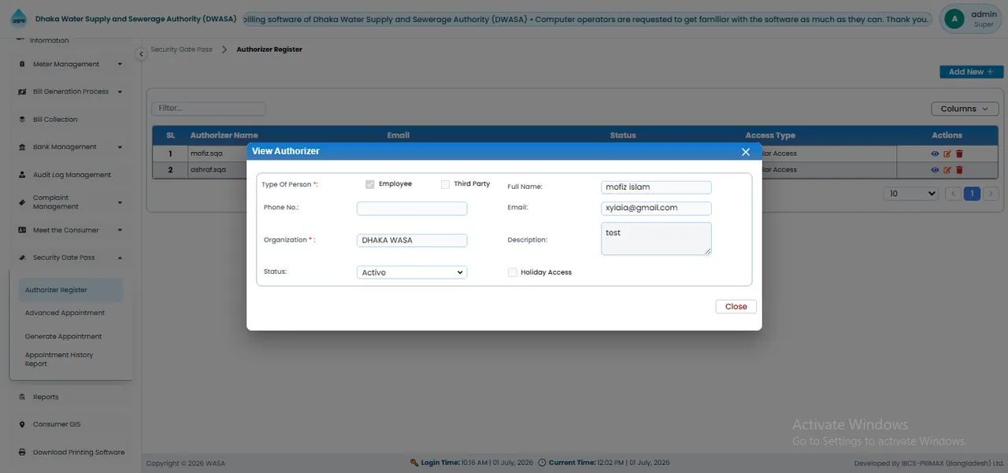Viewport: 1008px width, 473px height.
Task: Click the Meet the Consumer icon
Action: pos(23,231)
